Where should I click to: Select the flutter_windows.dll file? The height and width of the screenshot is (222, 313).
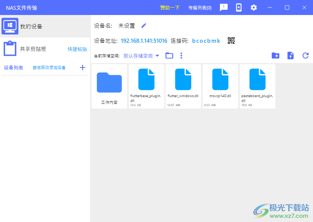tap(183, 86)
